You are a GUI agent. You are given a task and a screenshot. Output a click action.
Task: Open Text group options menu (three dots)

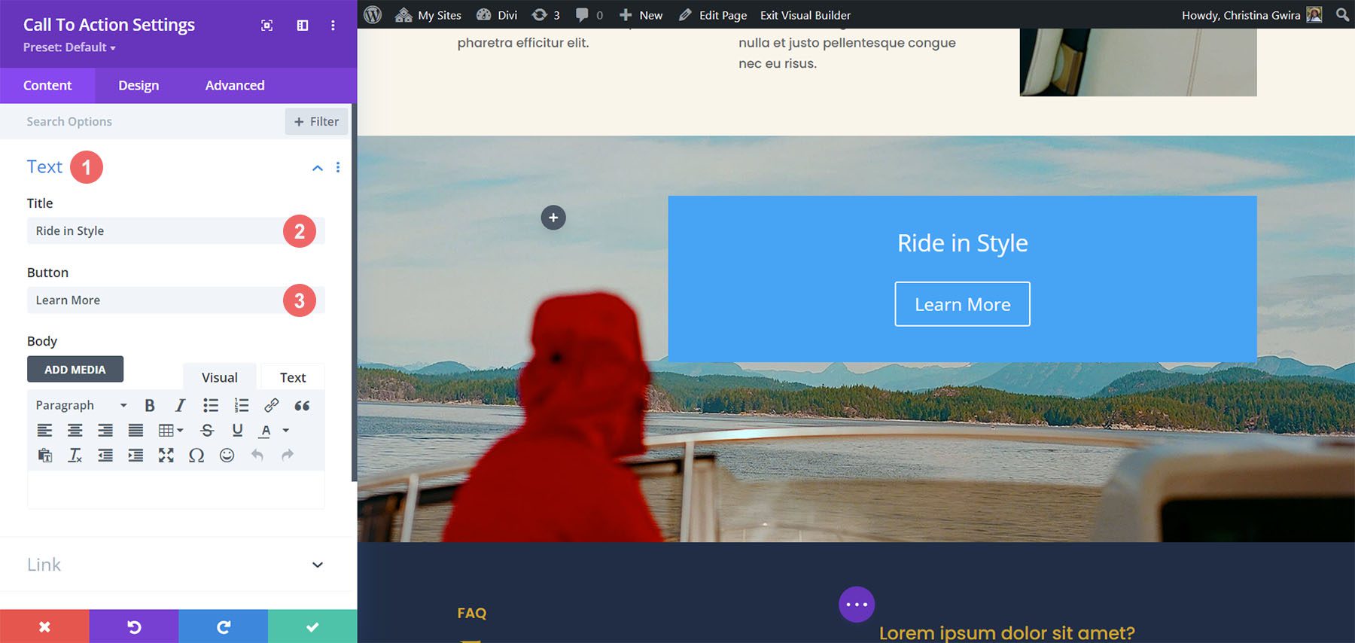point(338,167)
